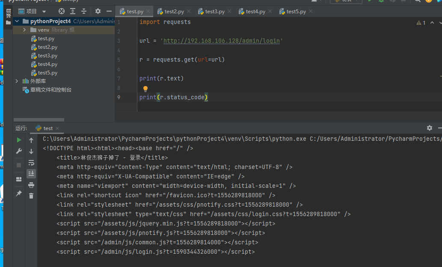The height and width of the screenshot is (267, 442).
Task: Expand the 外部库 node
Action: click(x=17, y=81)
